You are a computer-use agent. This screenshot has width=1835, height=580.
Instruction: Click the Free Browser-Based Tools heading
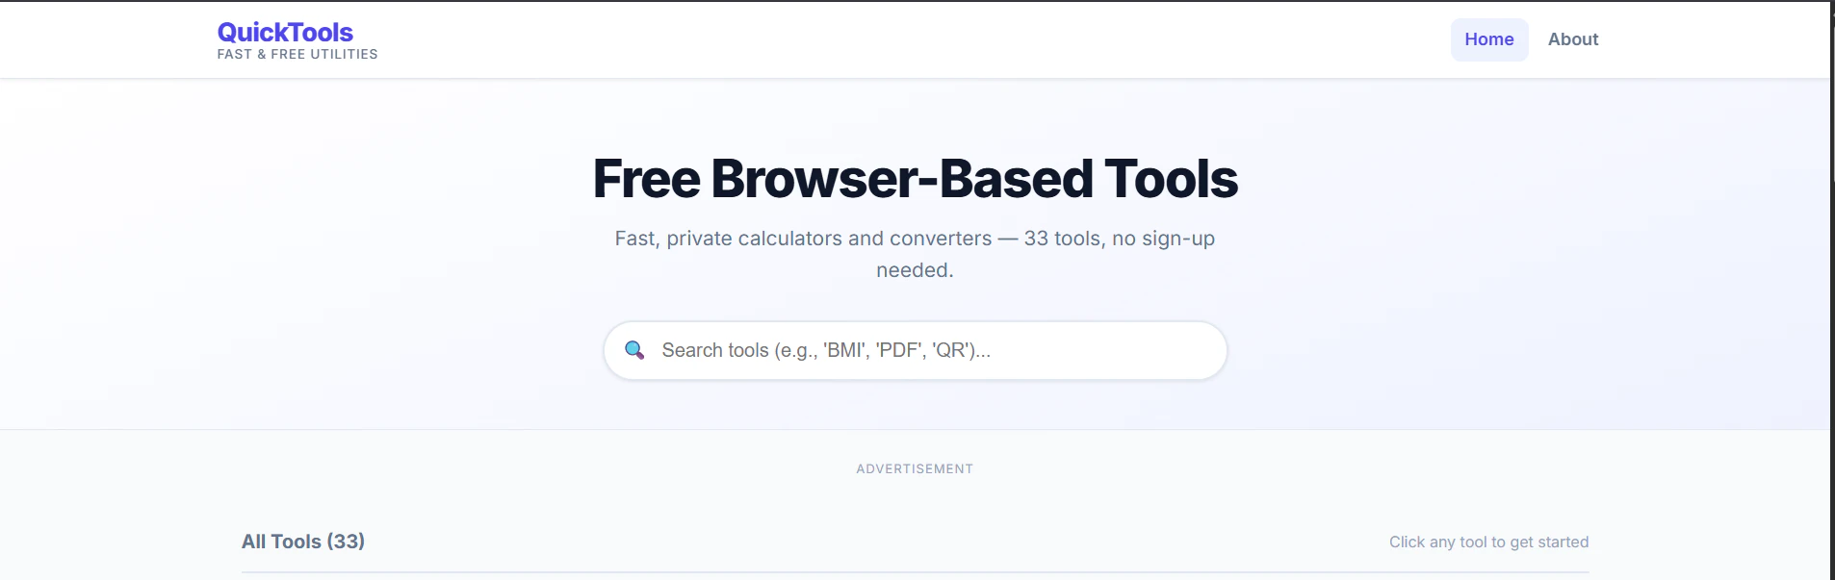(x=915, y=179)
